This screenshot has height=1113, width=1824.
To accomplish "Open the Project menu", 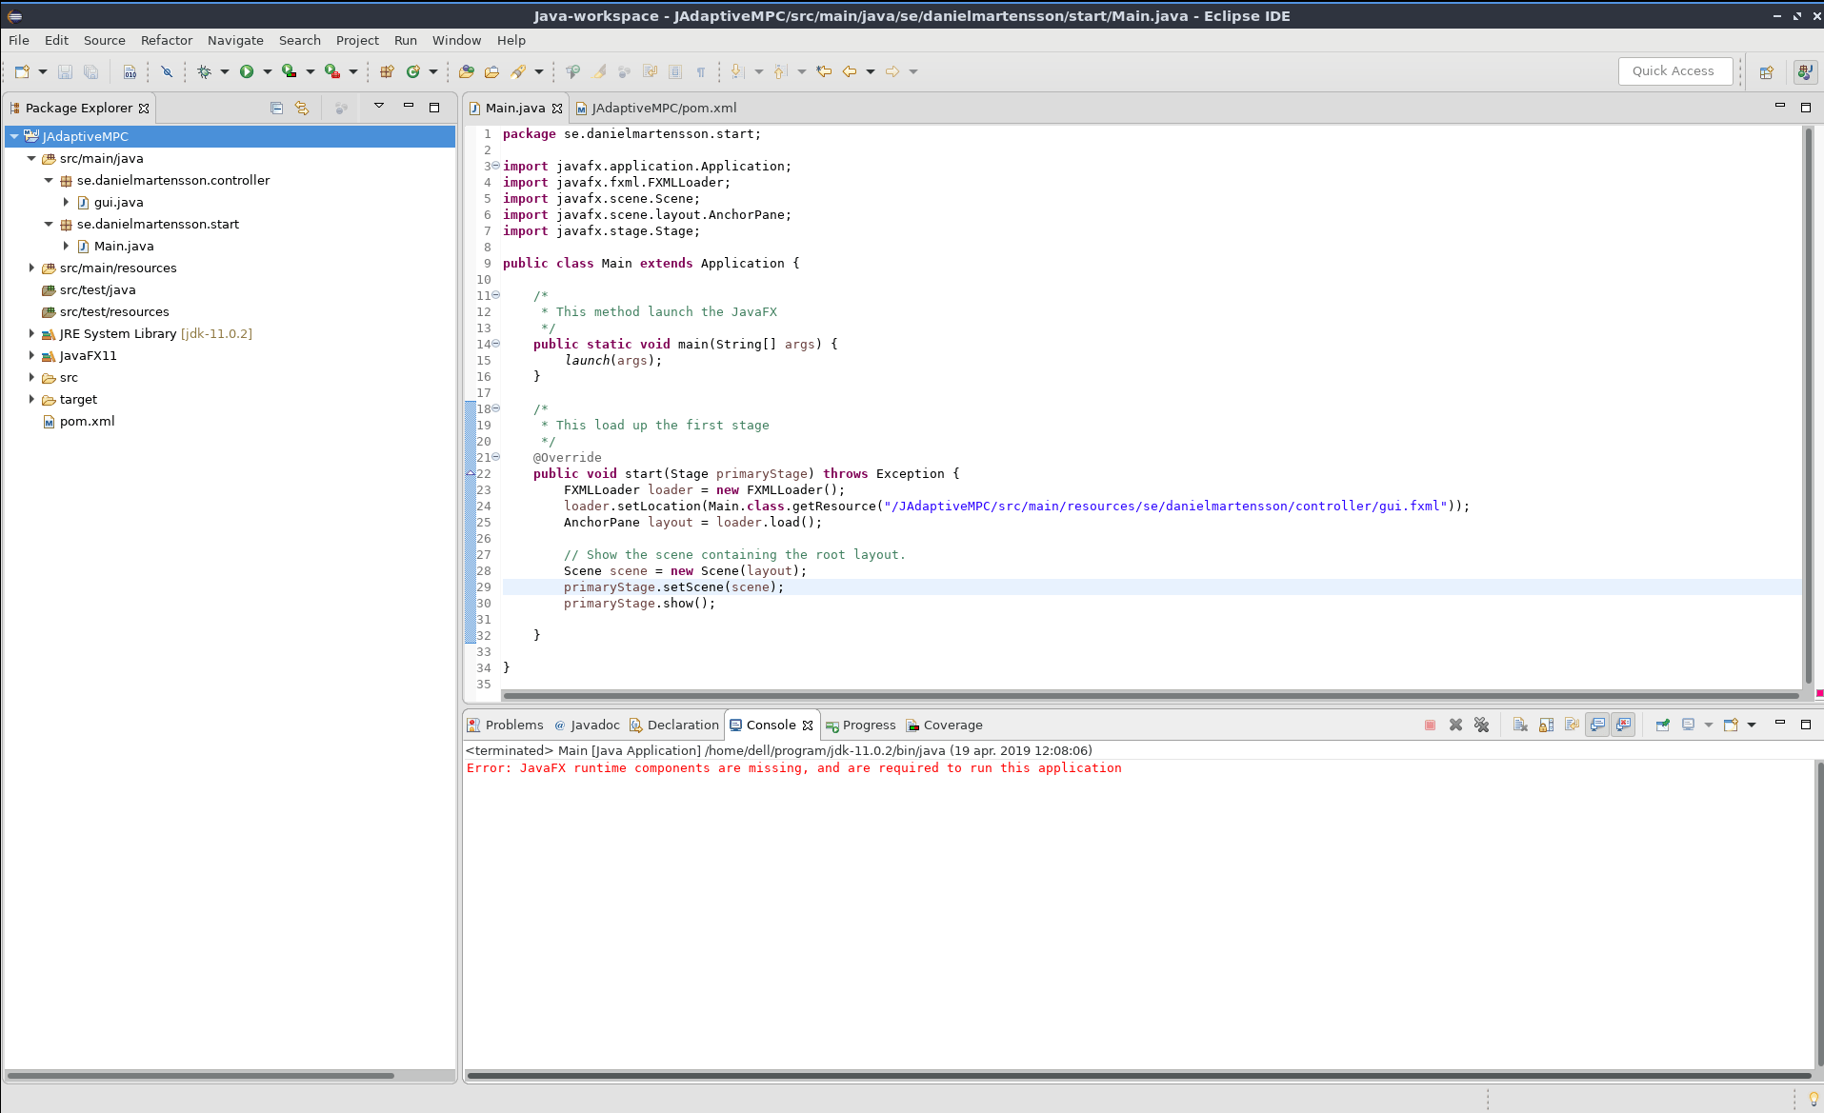I will coord(357,40).
